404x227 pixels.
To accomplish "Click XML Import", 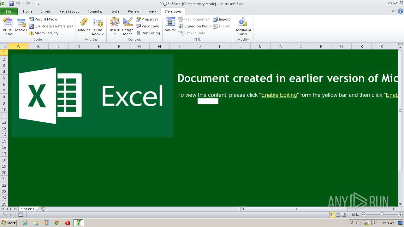I will (222, 19).
